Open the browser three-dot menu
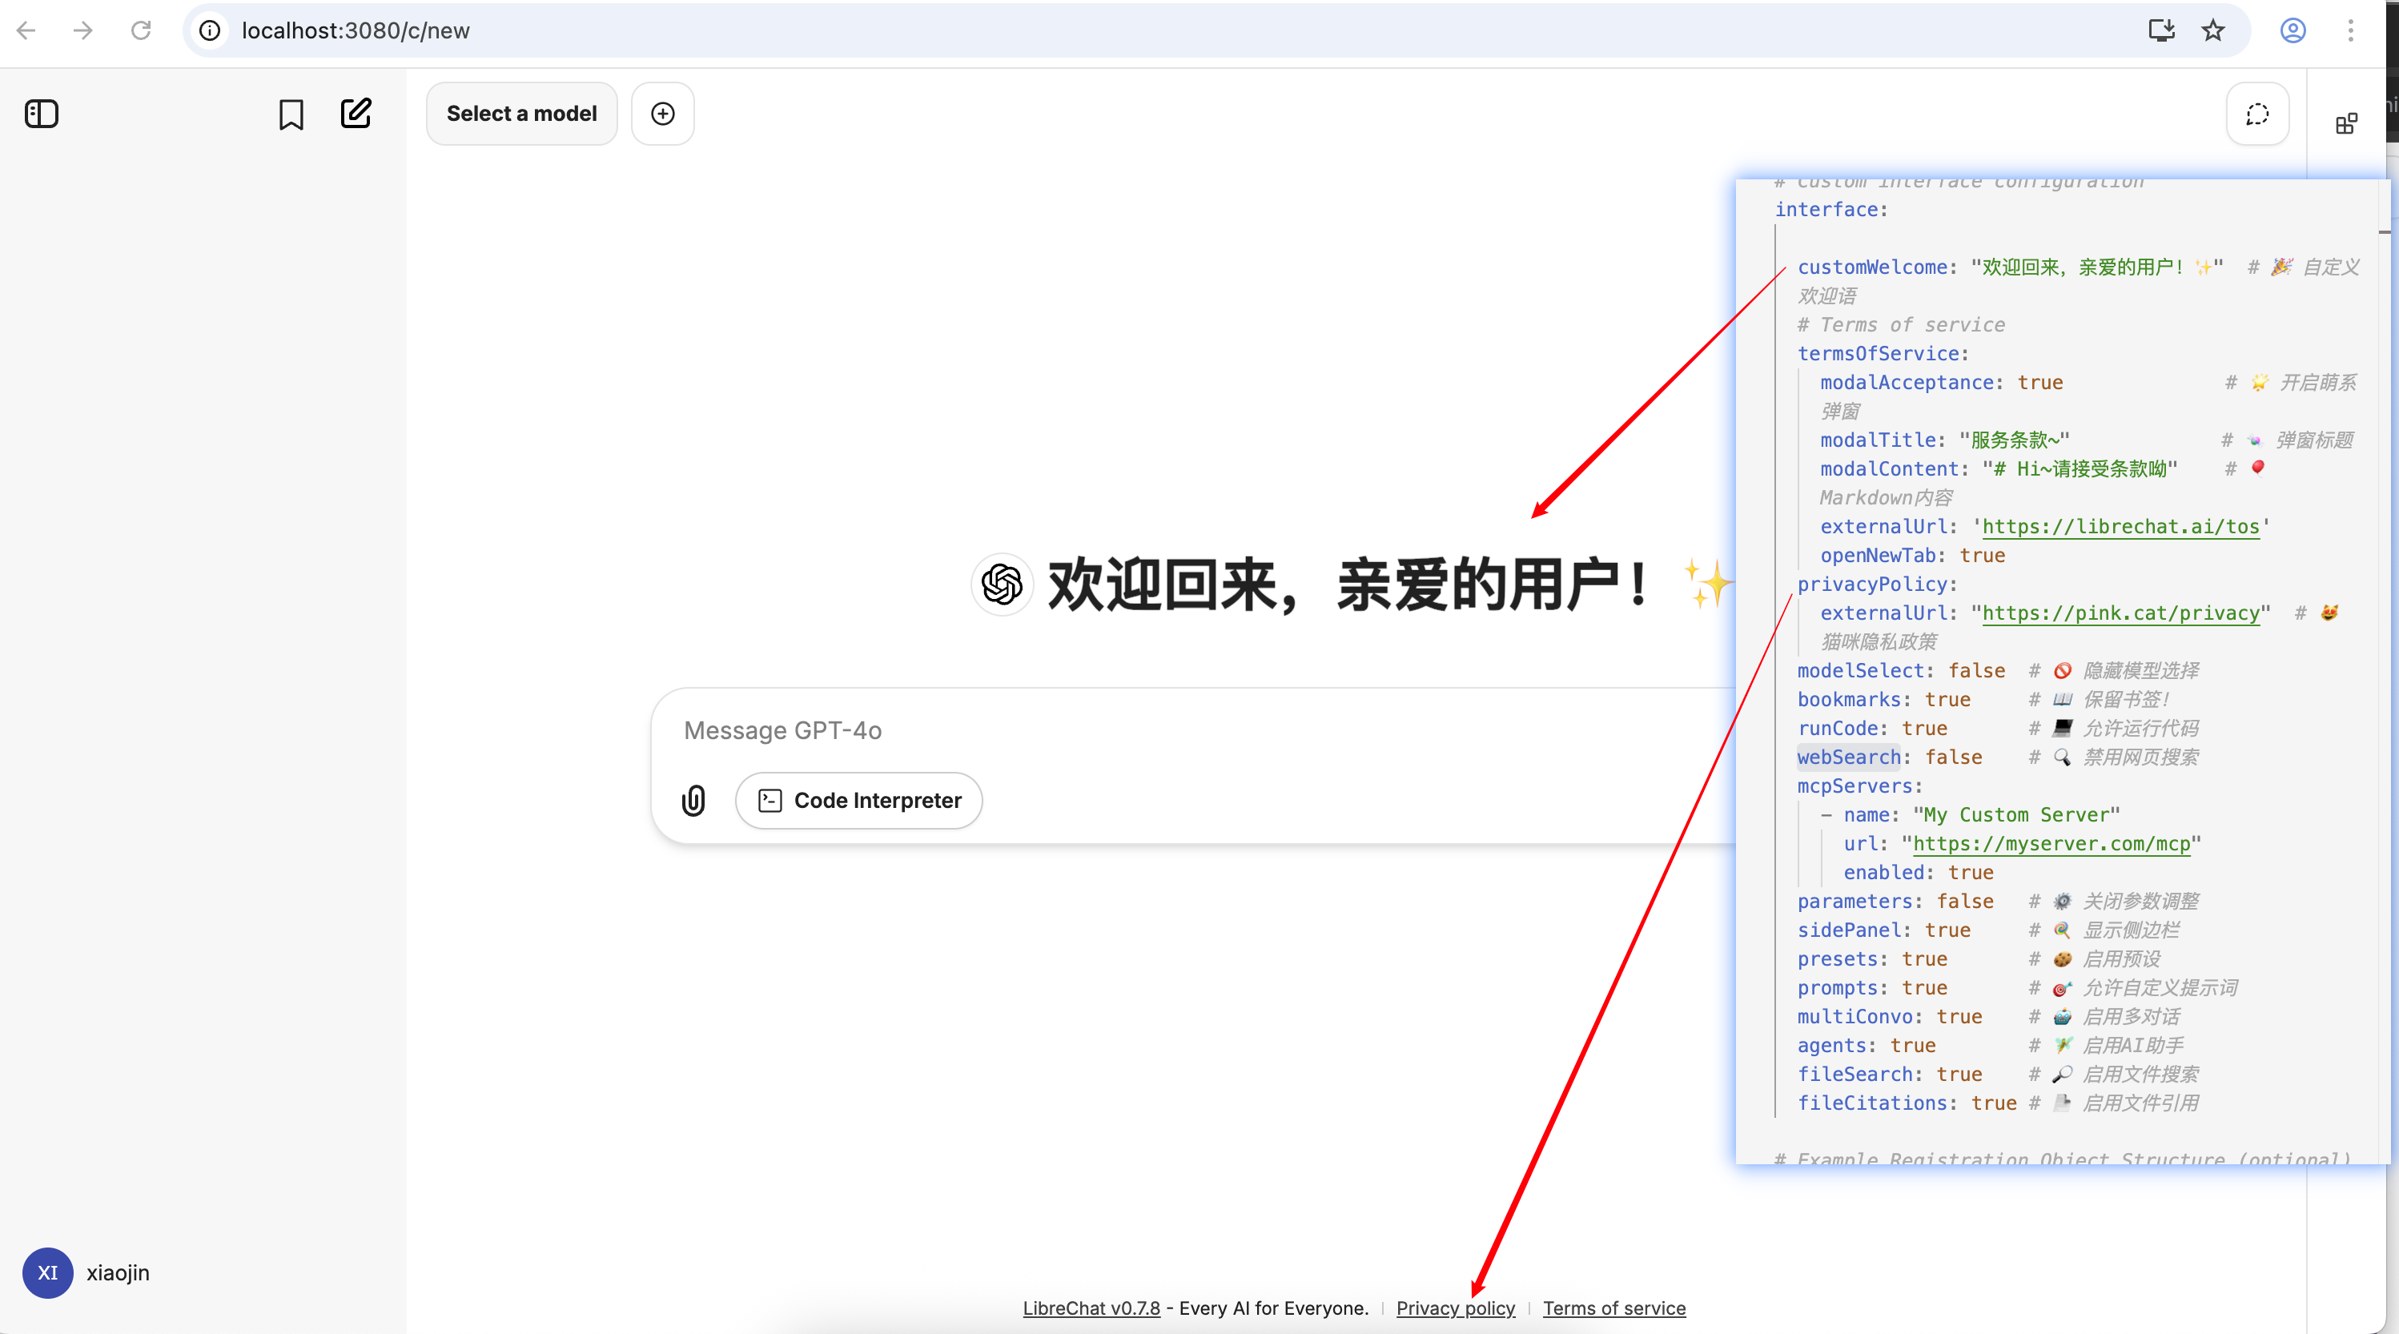 2351,30
